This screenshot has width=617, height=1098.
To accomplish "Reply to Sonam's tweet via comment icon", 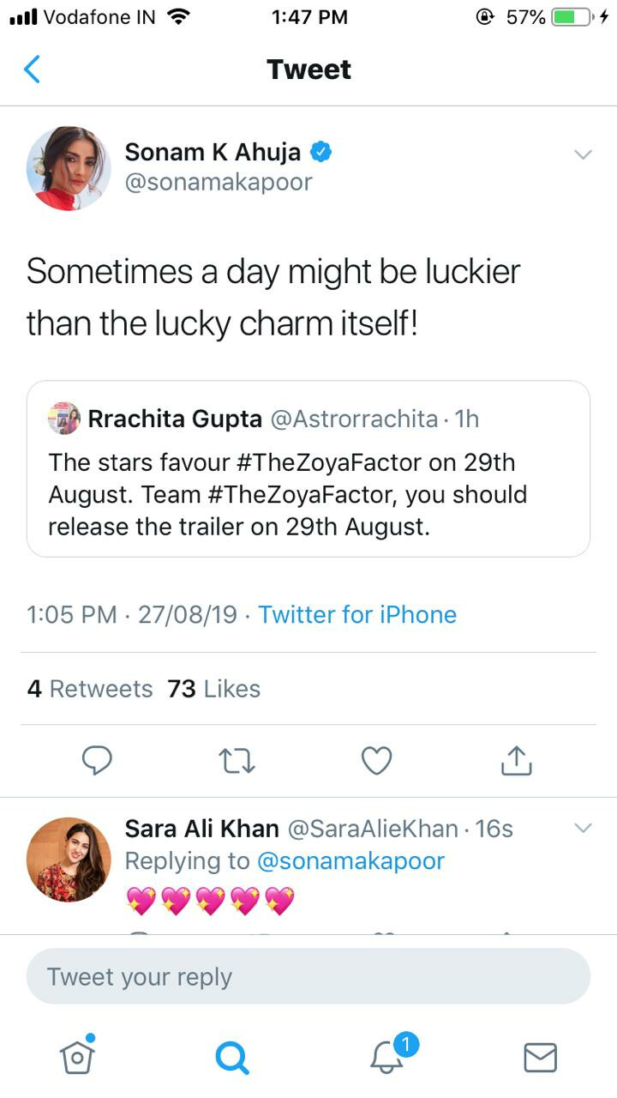I will click(97, 760).
